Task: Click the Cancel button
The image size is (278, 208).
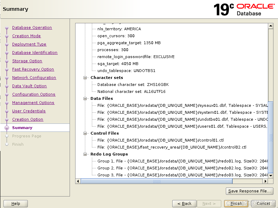Action: (263, 203)
